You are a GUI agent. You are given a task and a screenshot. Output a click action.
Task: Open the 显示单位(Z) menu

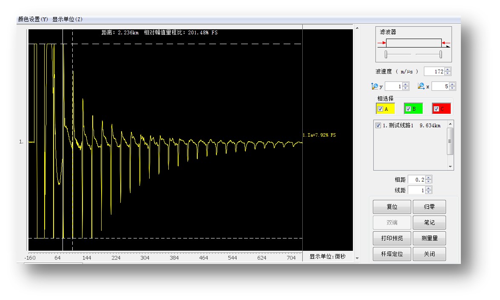click(x=67, y=20)
